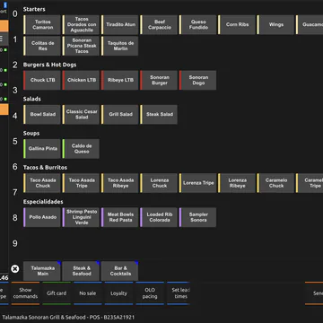Choose Taco Asada Chuck
323x323 pixels.
click(42, 183)
